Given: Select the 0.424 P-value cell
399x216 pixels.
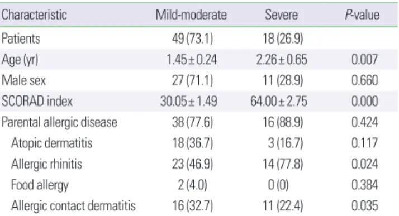Looking at the screenshot, I should click(365, 122).
